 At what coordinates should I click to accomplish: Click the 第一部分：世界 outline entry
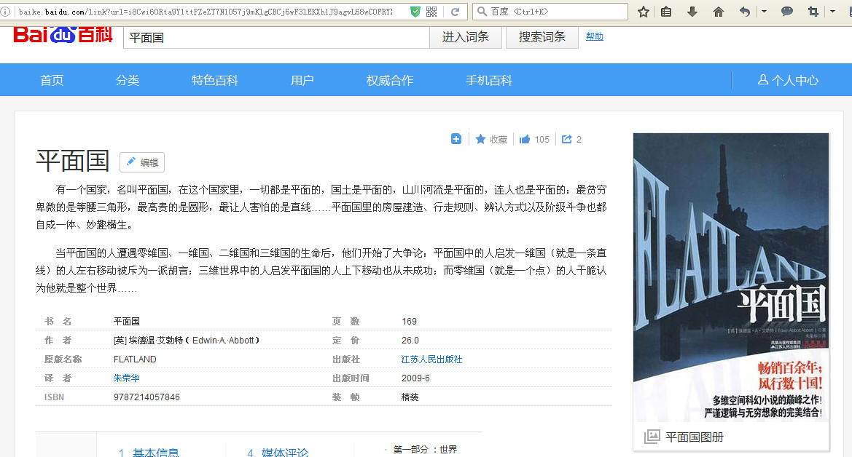point(425,450)
